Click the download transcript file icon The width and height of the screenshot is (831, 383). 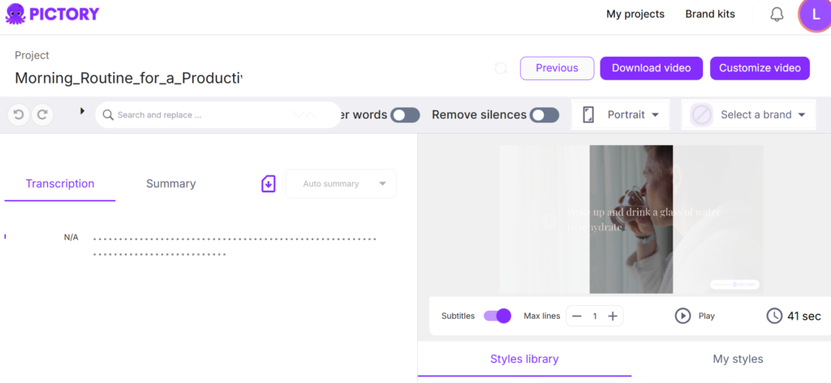269,184
